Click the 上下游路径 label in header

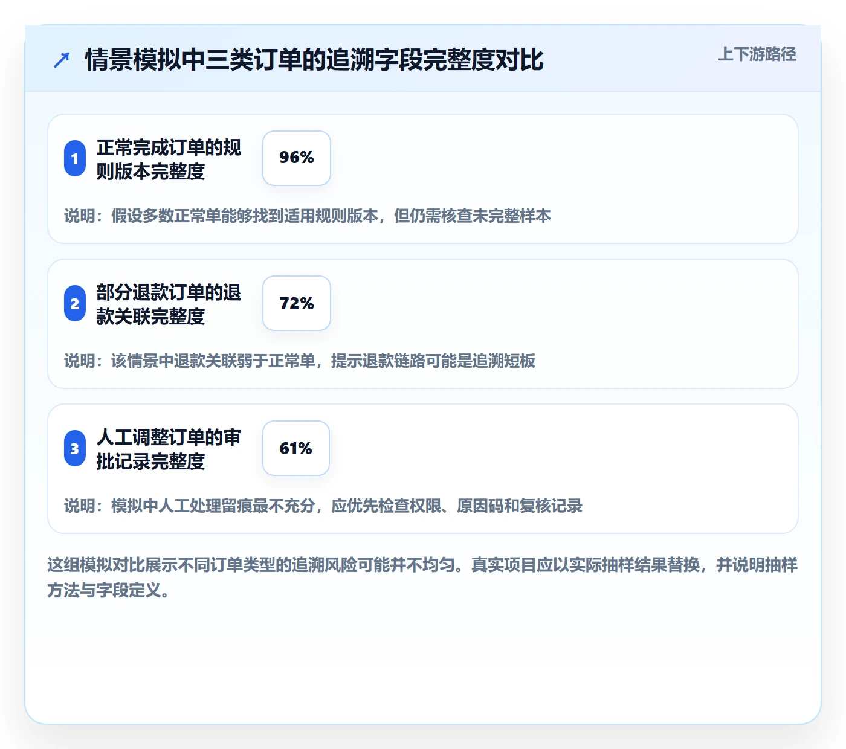[757, 54]
